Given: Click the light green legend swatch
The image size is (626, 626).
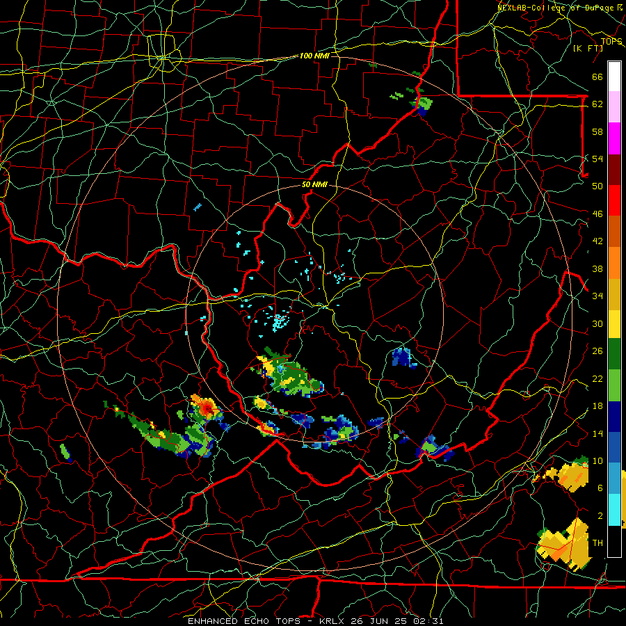Looking at the screenshot, I should (x=614, y=385).
